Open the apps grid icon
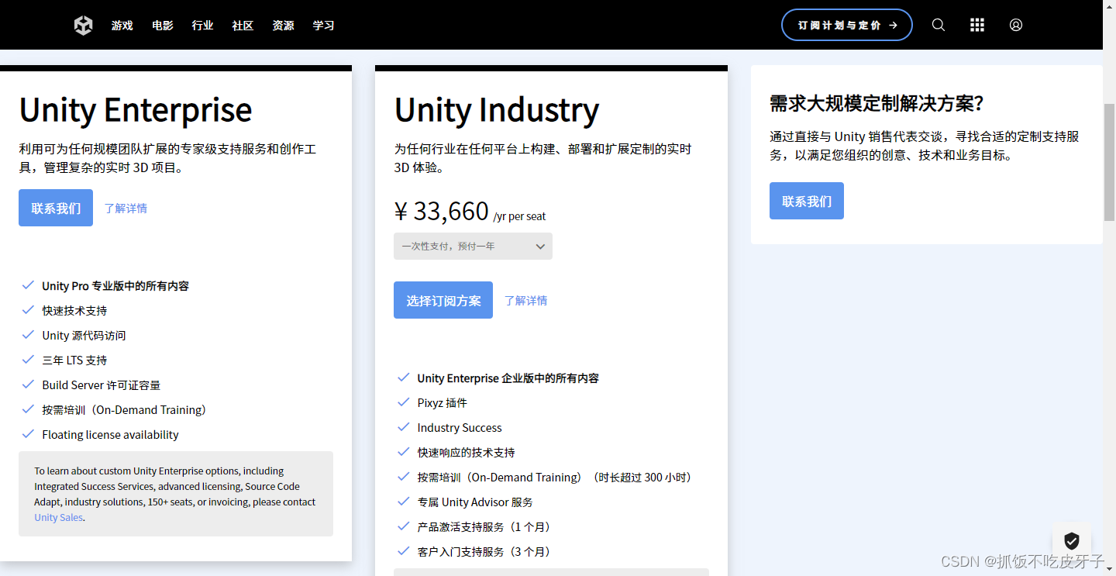The image size is (1116, 576). click(977, 25)
